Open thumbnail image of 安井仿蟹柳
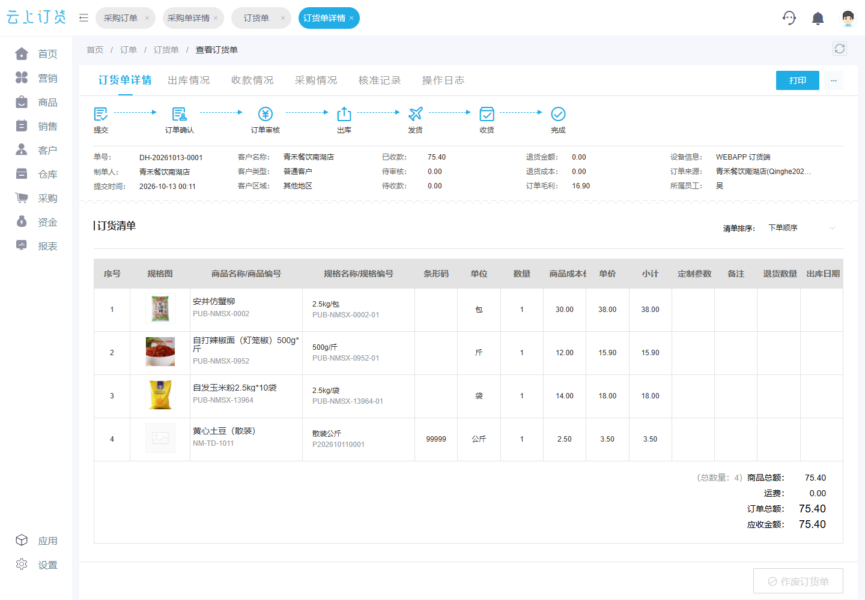This screenshot has height=600, width=865. pos(160,309)
